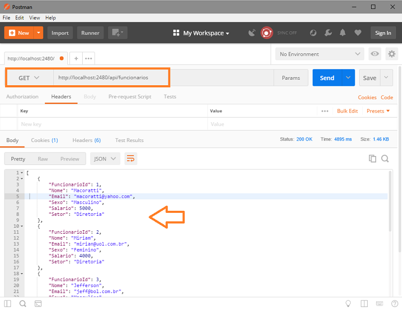Viewport: 402px width, 310px height.
Task: Select the request Headers tab
Action: 61,97
